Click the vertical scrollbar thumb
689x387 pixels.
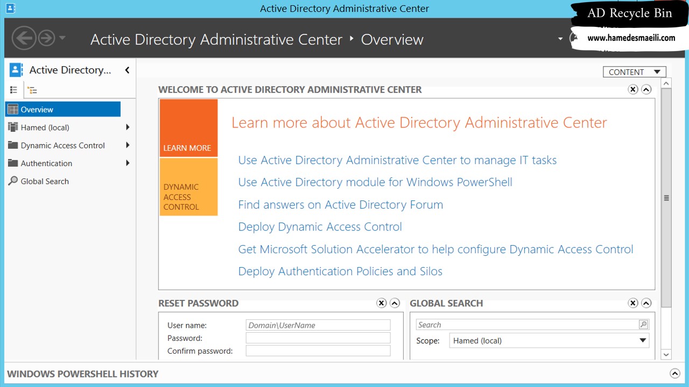point(666,198)
